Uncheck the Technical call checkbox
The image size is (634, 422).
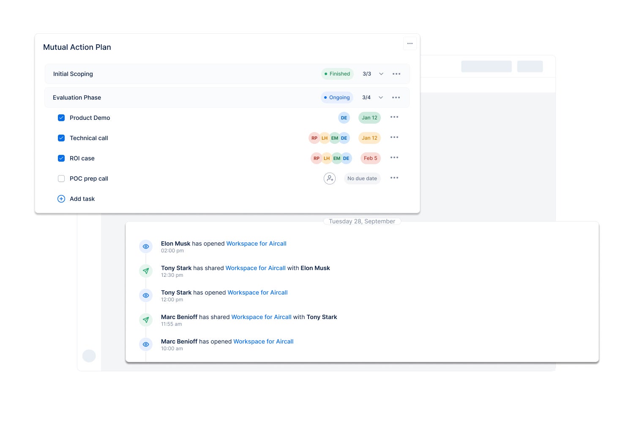tap(61, 138)
